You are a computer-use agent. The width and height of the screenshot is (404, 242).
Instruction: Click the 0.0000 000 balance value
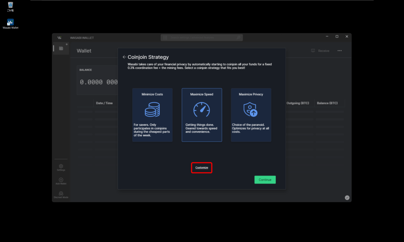tap(99, 82)
